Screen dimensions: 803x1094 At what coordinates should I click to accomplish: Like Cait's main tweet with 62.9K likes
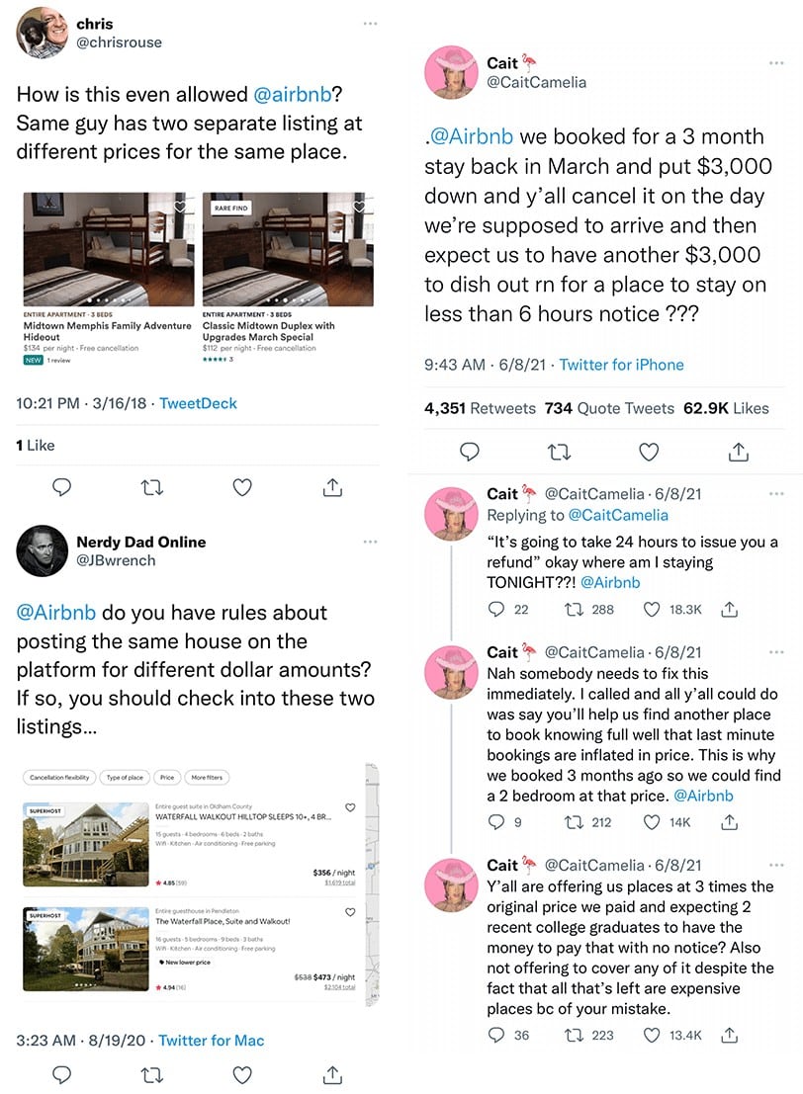point(649,452)
